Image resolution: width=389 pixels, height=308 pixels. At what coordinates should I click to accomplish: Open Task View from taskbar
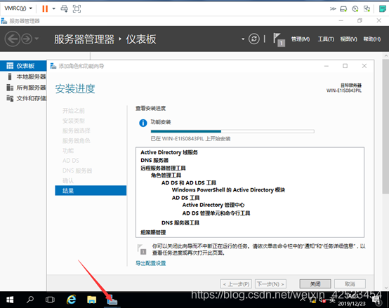[50, 300]
